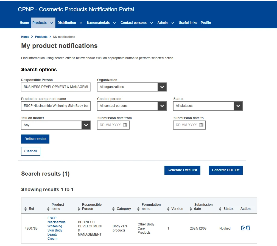Click the duplicate notification icon in Action column
The width and height of the screenshot is (277, 246).
(x=248, y=228)
